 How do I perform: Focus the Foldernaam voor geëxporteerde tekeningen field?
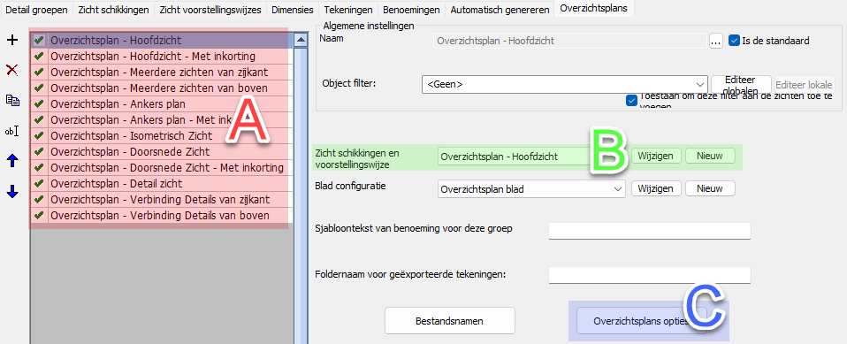click(649, 274)
